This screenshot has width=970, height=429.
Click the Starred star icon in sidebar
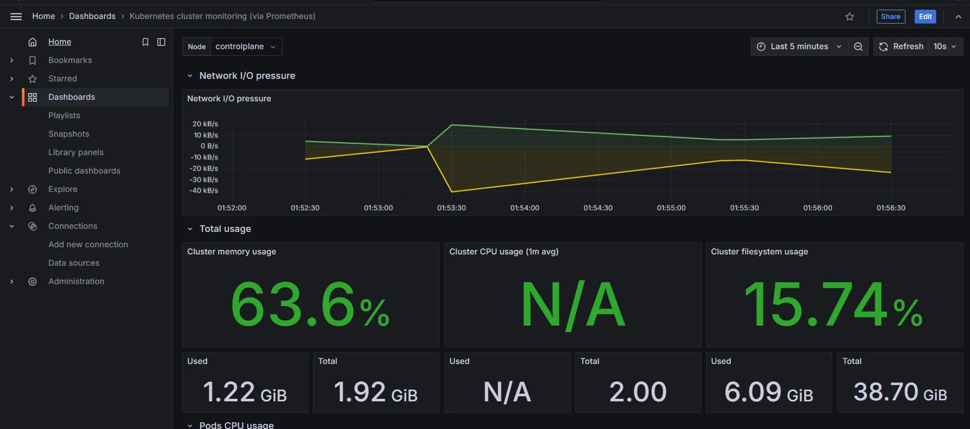point(32,79)
